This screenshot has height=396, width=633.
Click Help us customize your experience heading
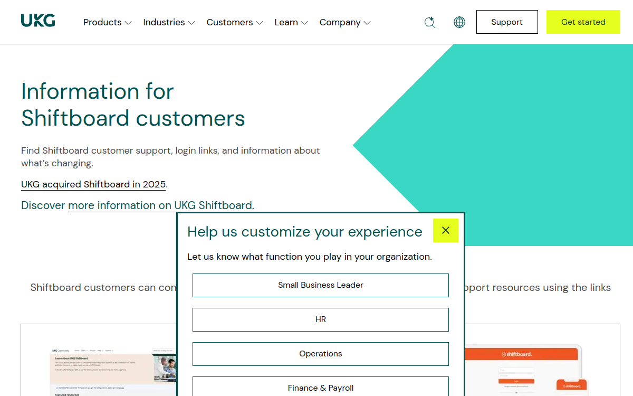pos(305,232)
